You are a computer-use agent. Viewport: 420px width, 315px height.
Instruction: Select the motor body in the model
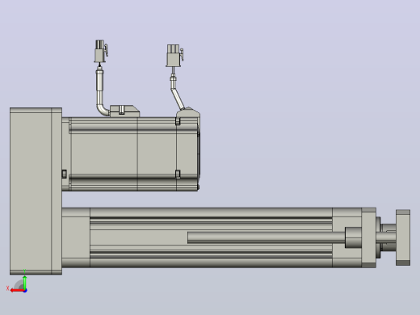pyautogui.click(x=131, y=154)
